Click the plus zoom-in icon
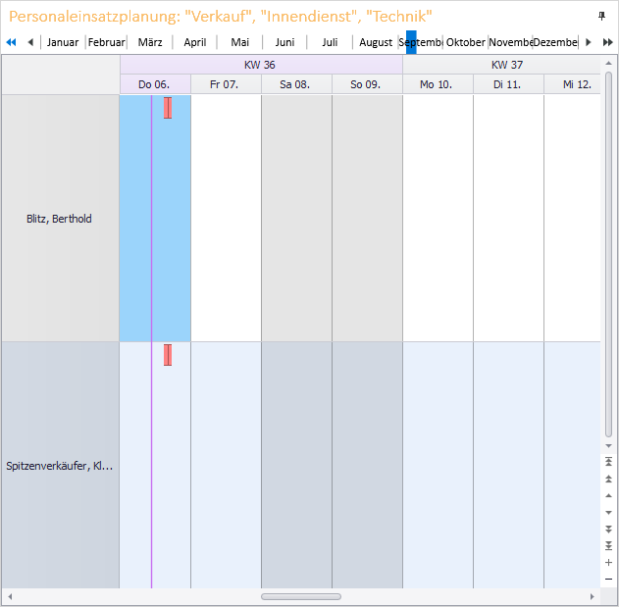 point(608,563)
